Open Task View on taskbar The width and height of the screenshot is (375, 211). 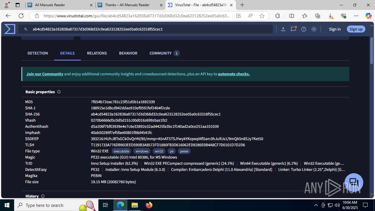[105, 205]
